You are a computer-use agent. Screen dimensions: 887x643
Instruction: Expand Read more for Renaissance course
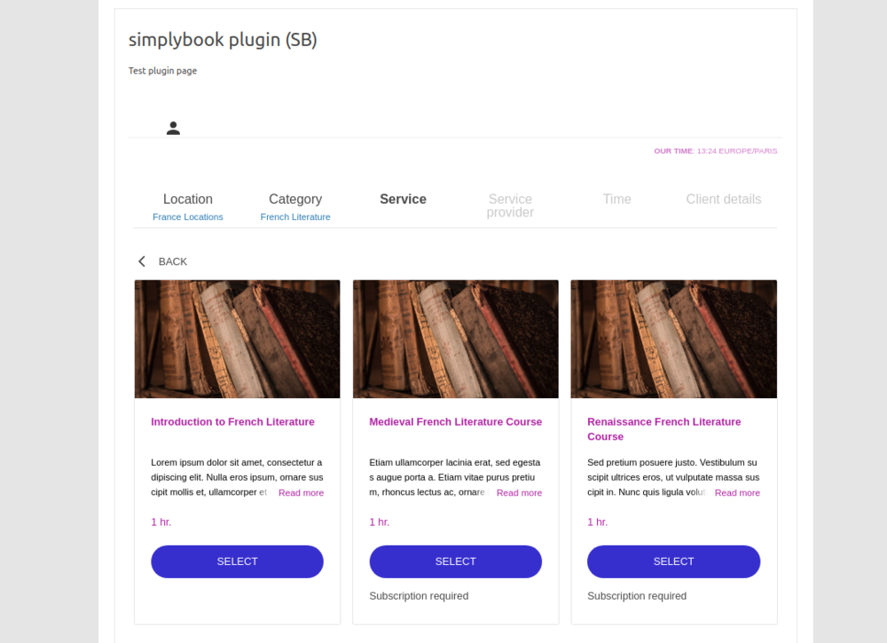coord(737,492)
